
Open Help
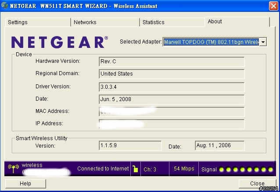click(x=25, y=184)
